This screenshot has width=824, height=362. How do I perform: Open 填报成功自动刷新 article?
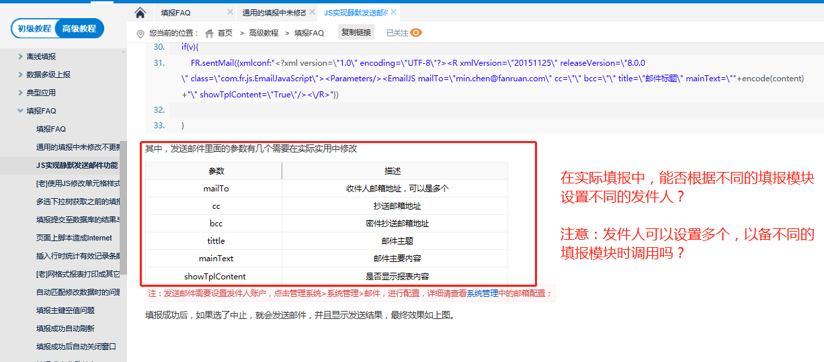coord(65,328)
